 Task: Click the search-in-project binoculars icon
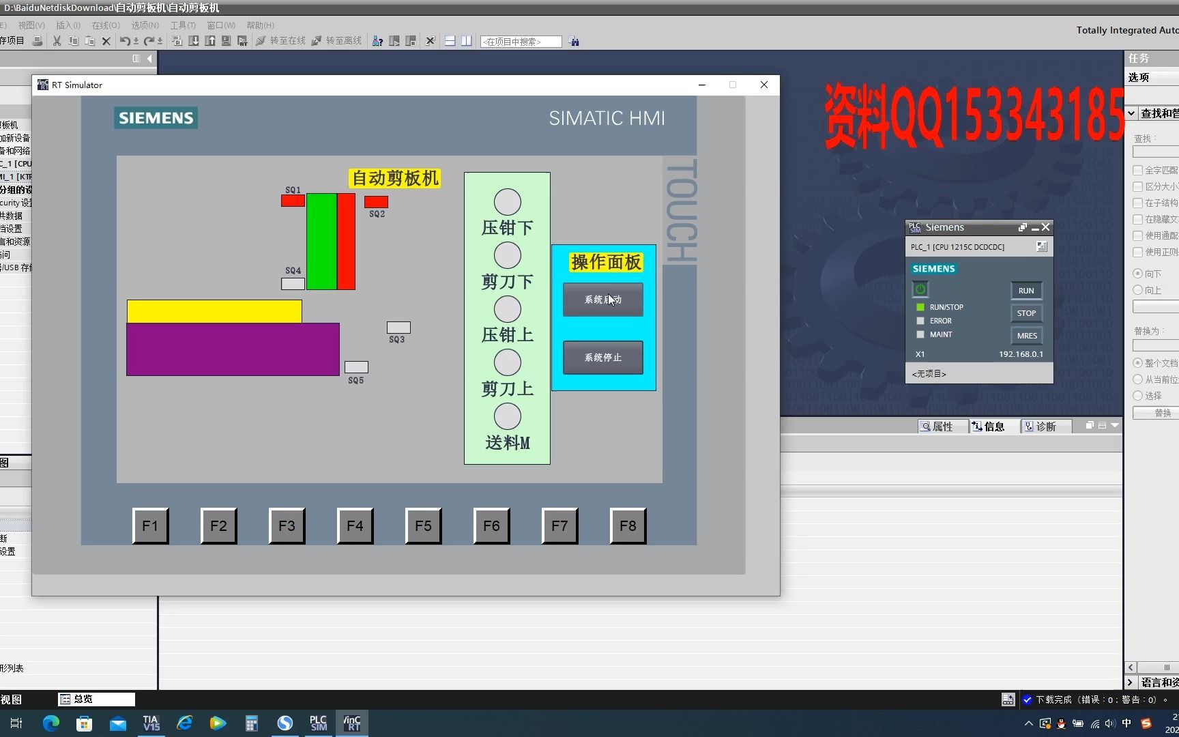tap(574, 42)
